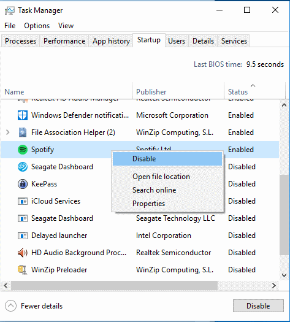Select the Spotify row name

(x=42, y=150)
